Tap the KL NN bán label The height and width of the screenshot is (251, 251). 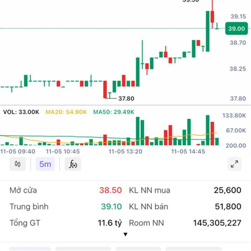149,206
